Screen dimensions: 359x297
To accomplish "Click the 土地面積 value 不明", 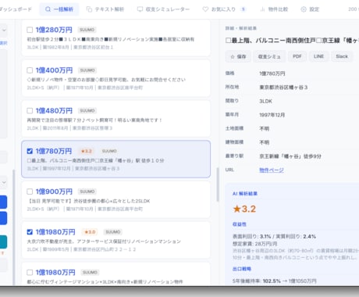I will tap(265, 129).
